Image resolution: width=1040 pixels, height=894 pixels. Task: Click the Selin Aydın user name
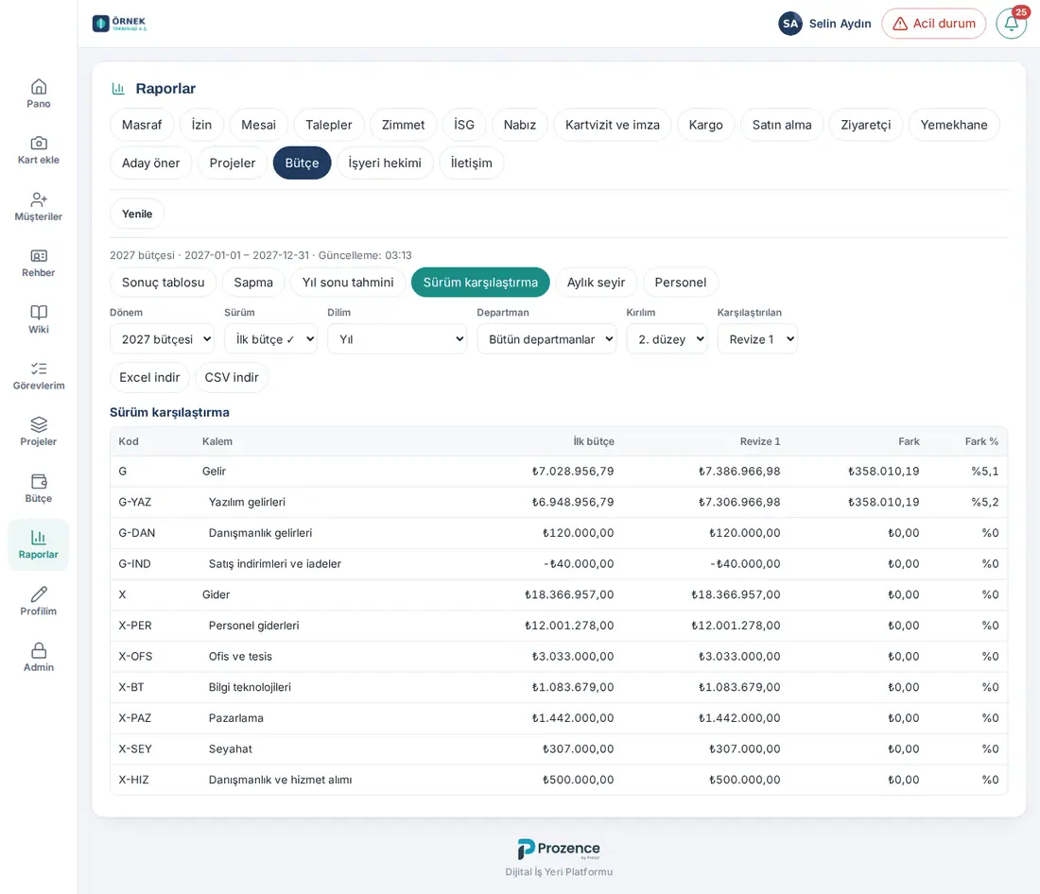click(x=840, y=24)
